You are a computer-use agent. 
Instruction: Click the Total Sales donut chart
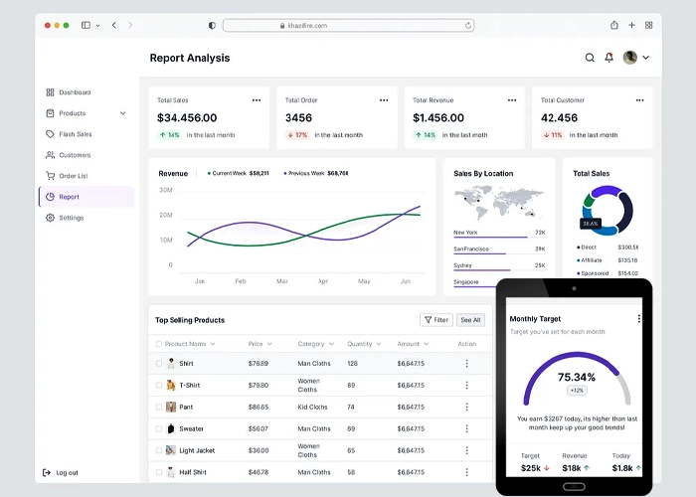[608, 211]
